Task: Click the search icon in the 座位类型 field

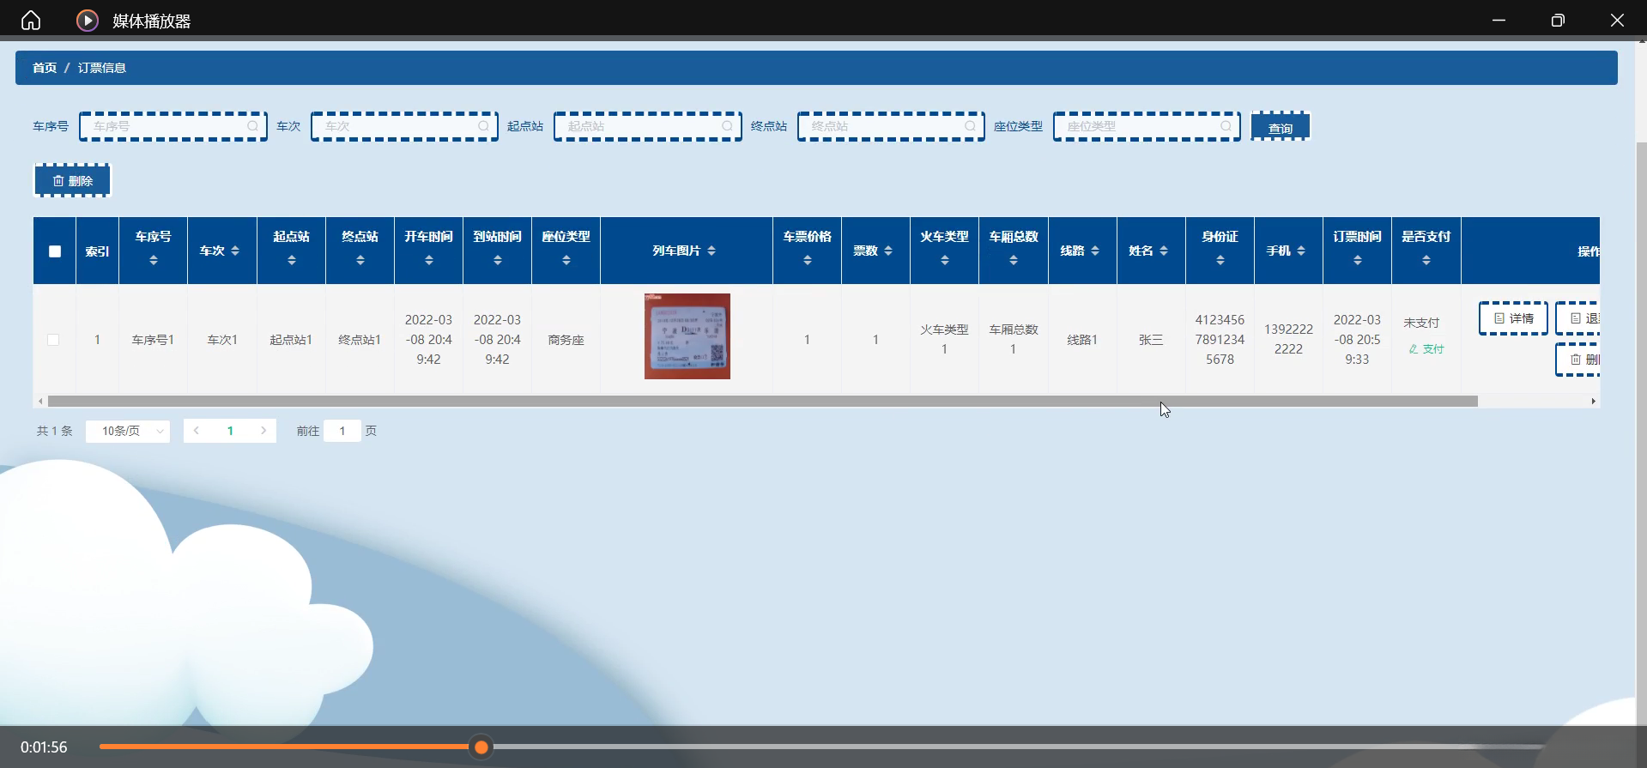Action: pos(1226,126)
